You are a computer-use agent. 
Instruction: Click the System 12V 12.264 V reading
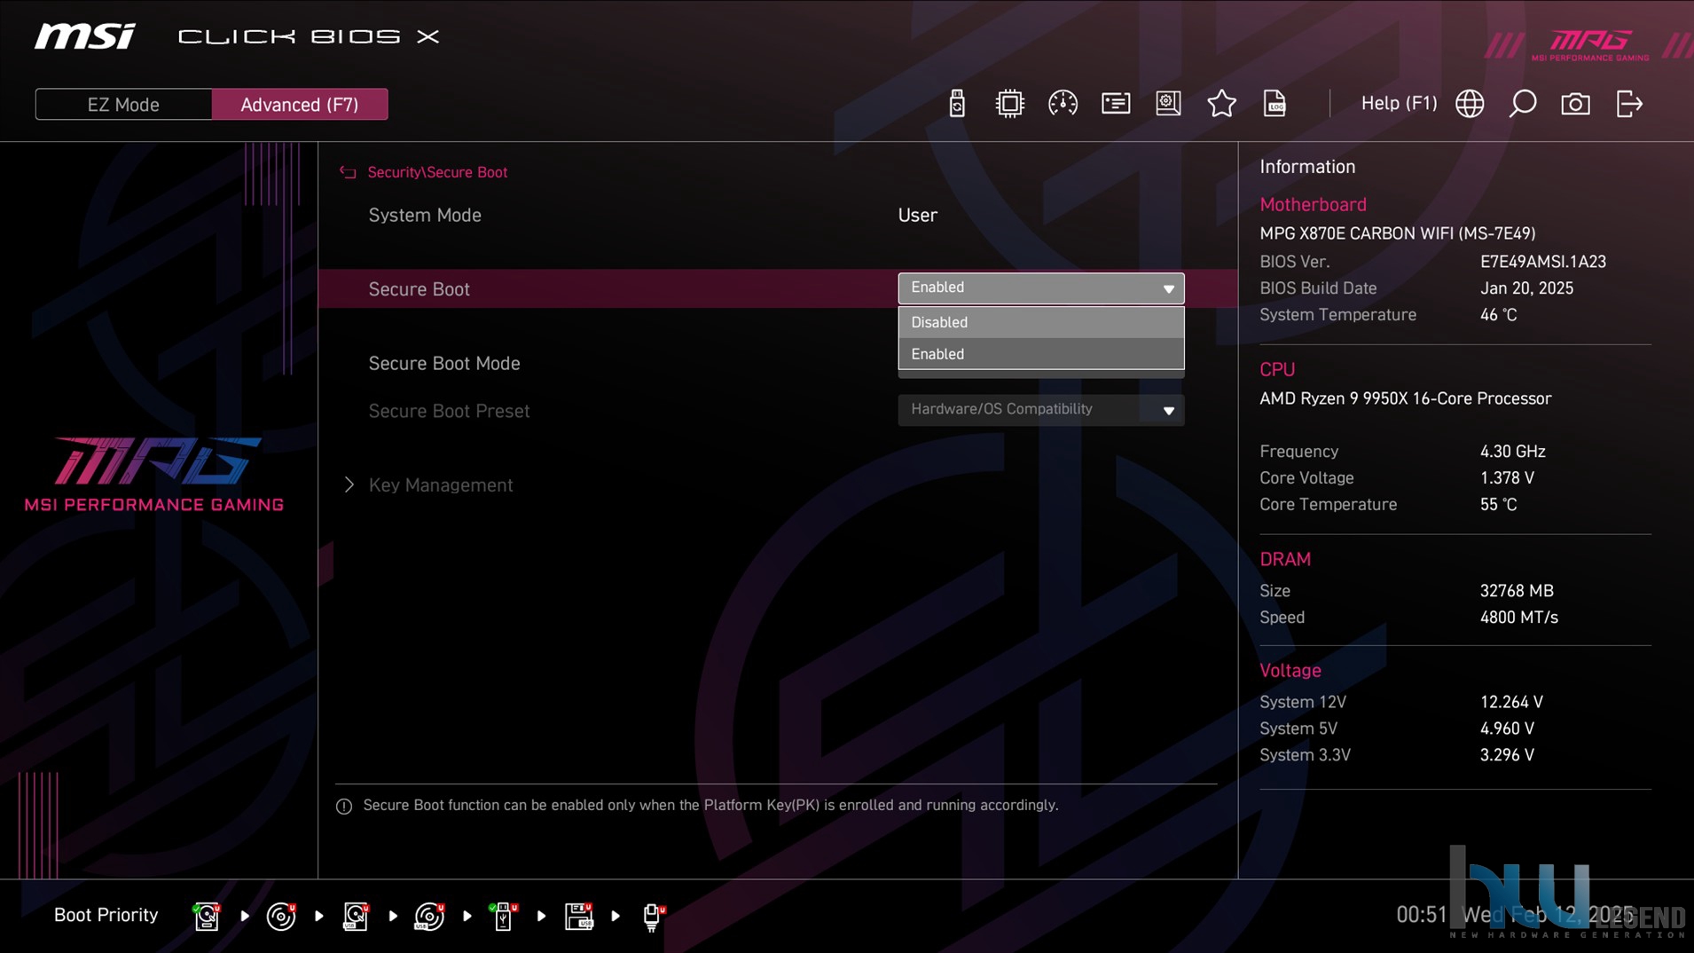[x=1511, y=702]
